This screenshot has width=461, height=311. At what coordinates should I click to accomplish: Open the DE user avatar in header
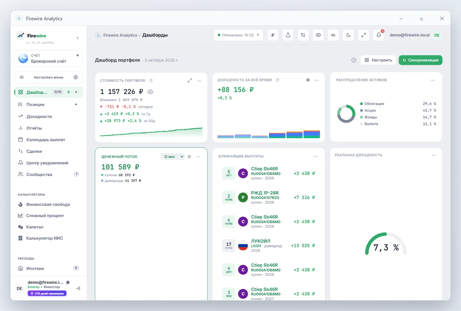[x=437, y=35]
